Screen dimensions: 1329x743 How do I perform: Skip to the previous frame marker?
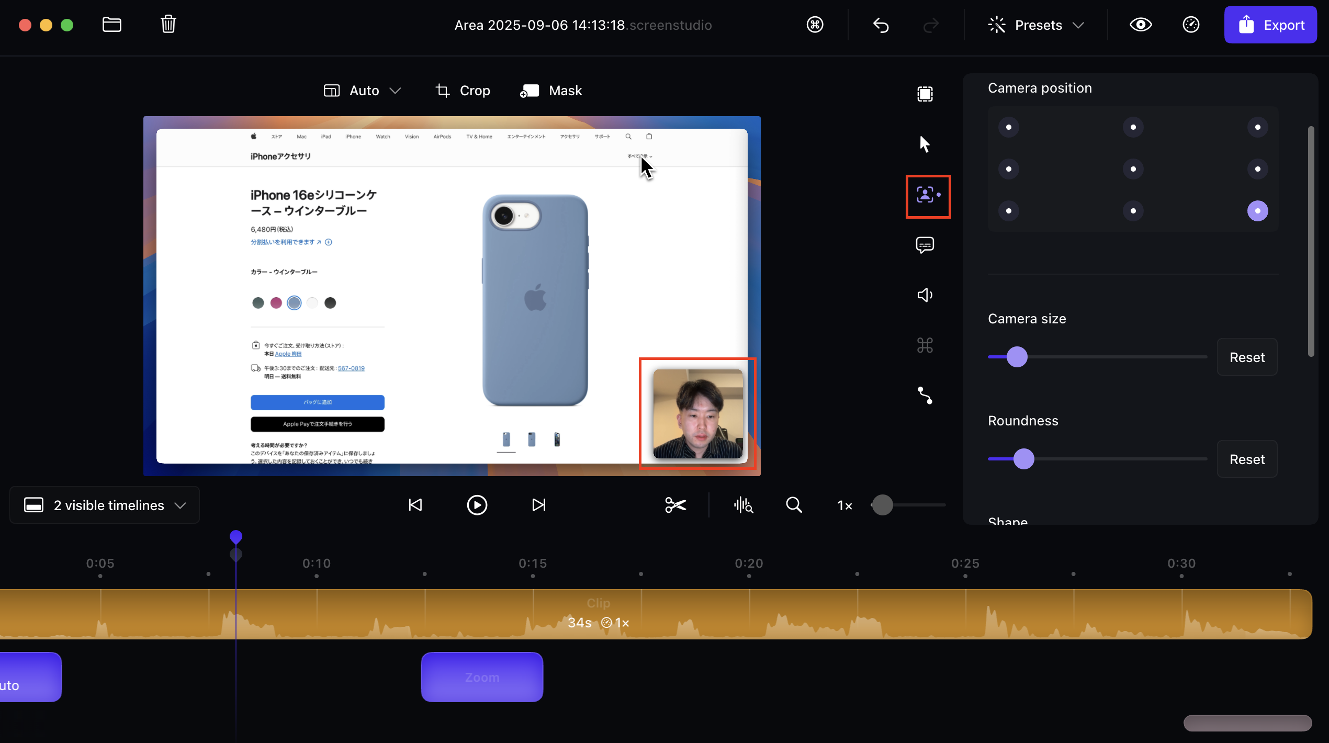415,505
